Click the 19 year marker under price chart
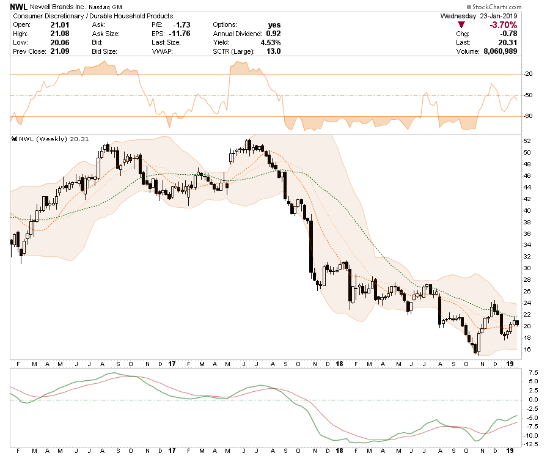Screen dimensions: 550x456 pyautogui.click(x=510, y=364)
